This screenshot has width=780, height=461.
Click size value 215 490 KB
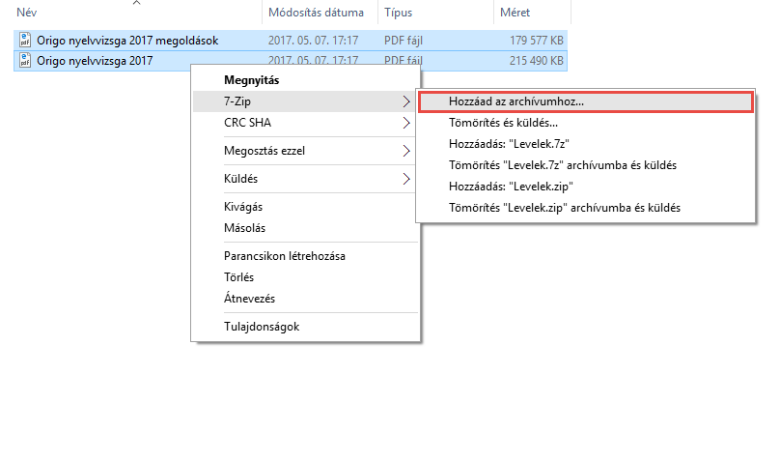click(537, 61)
